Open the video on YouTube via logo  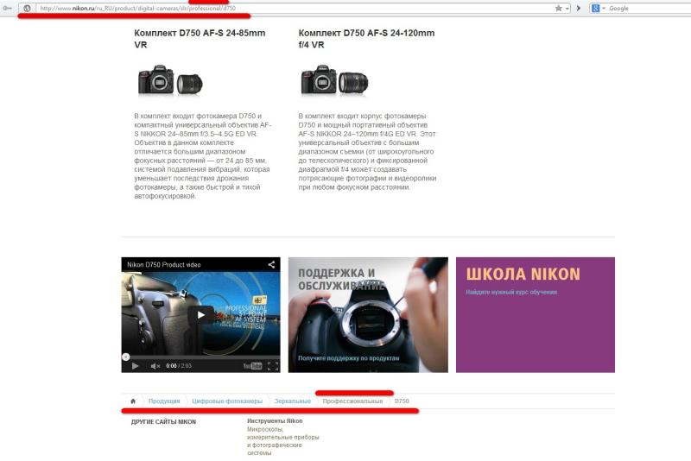click(x=252, y=366)
